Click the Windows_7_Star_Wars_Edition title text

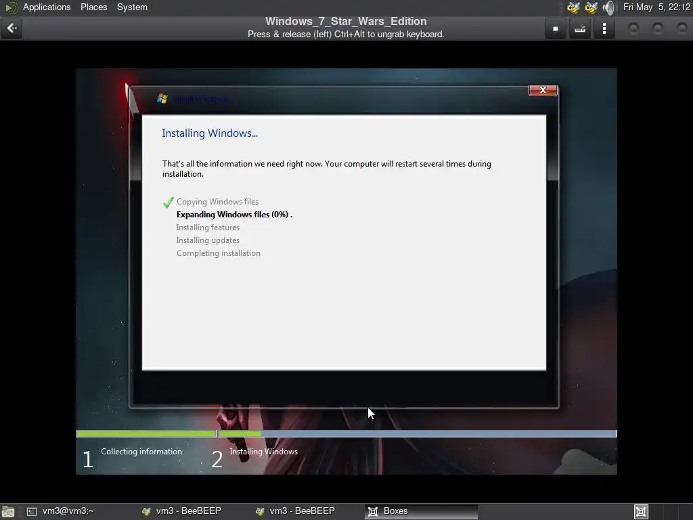[x=346, y=21]
